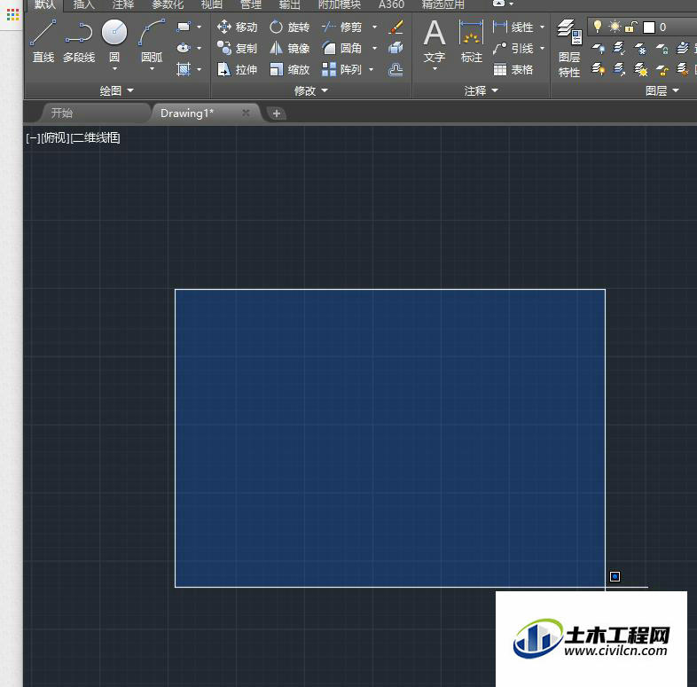Viewport: 697px width, 687px height.
Task: Expand the 圆 (Circle) options arrow
Action: [114, 69]
